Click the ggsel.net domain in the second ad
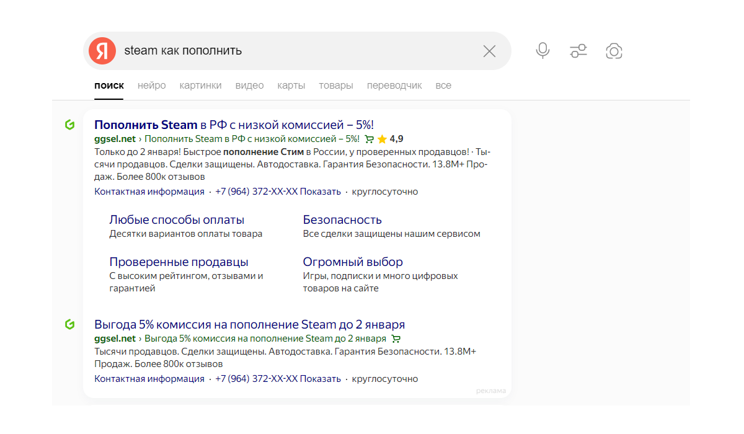The width and height of the screenshot is (744, 434). point(115,339)
